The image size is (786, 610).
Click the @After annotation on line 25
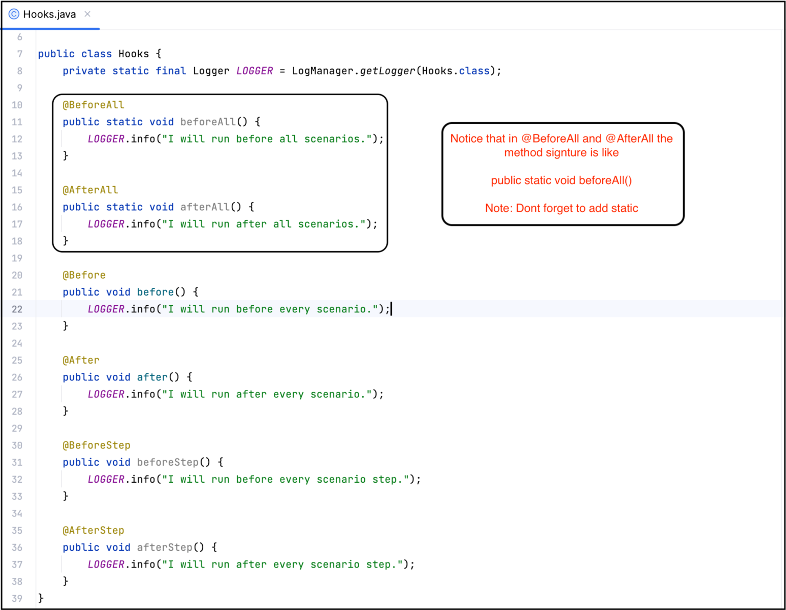(81, 360)
